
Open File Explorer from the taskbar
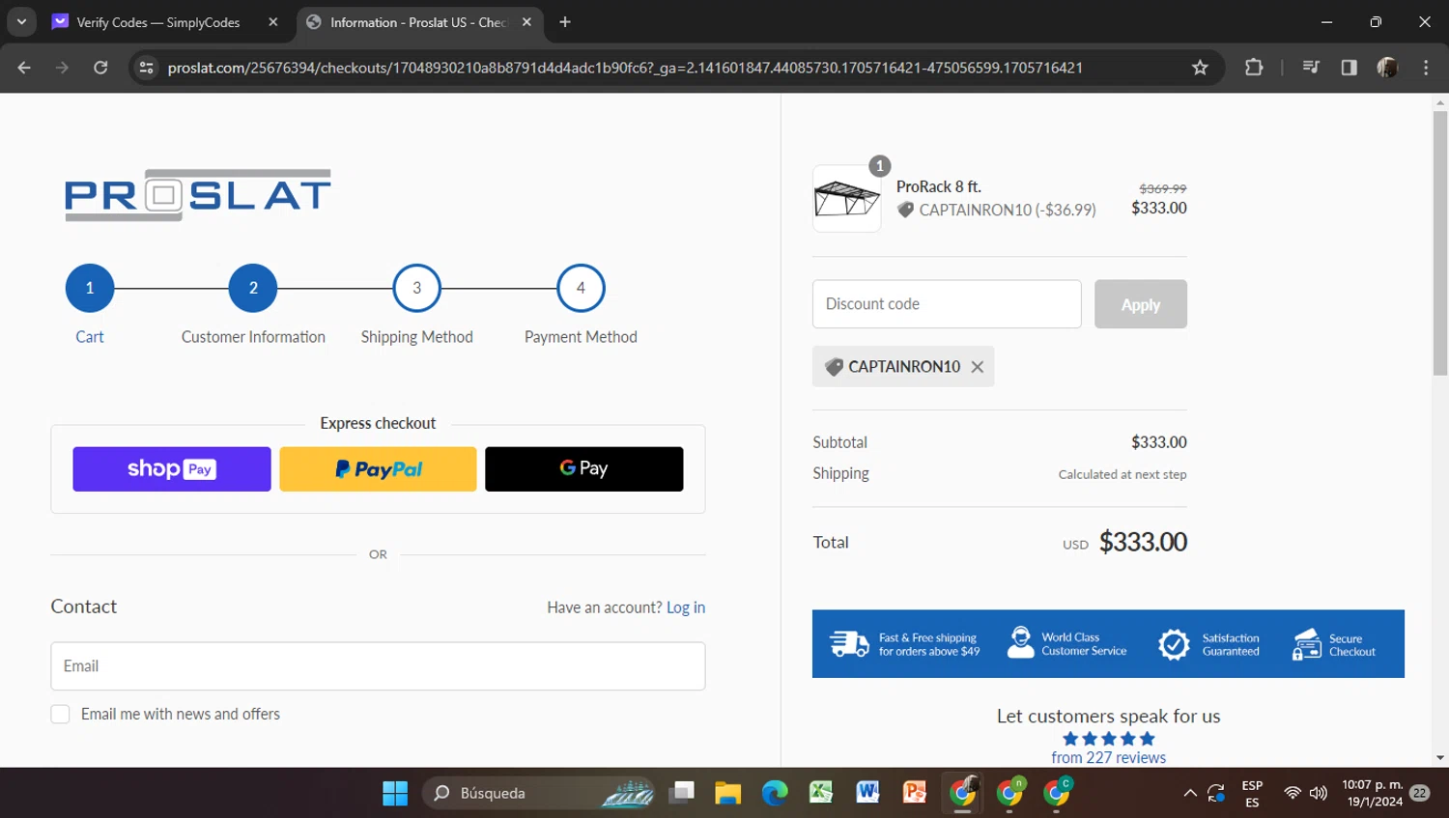point(727,793)
